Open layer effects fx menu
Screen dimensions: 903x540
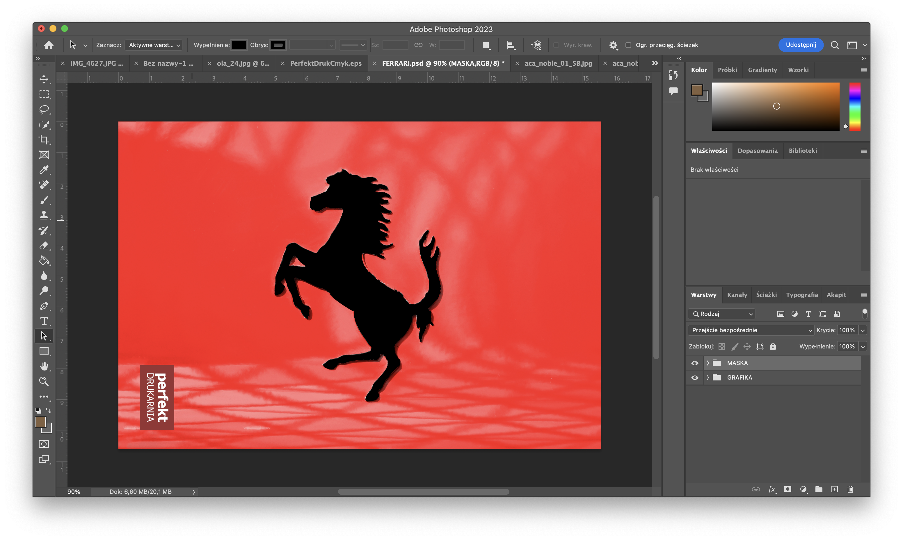pos(772,489)
